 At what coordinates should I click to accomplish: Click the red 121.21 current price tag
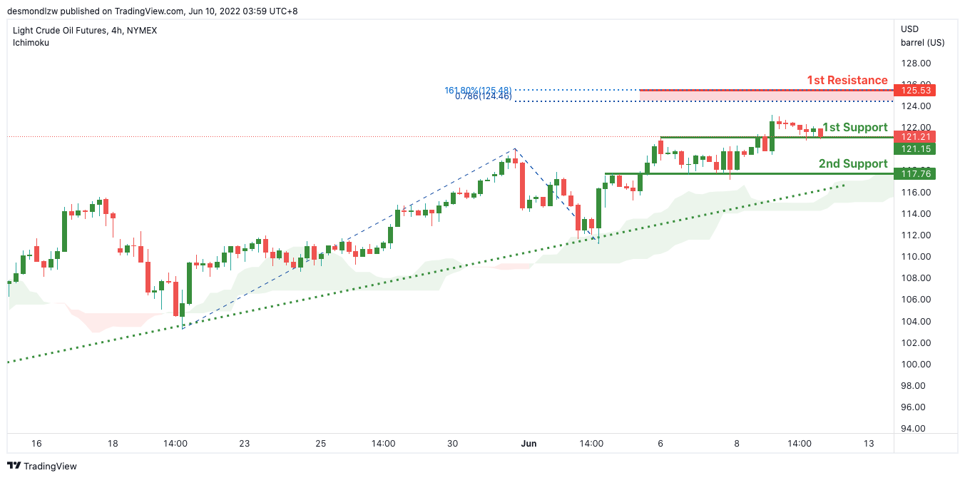917,136
